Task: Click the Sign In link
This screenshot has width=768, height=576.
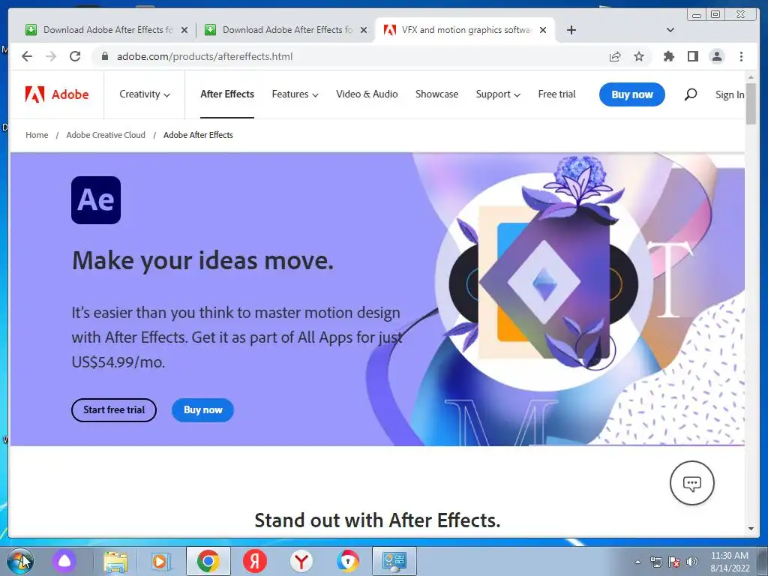Action: 730,94
